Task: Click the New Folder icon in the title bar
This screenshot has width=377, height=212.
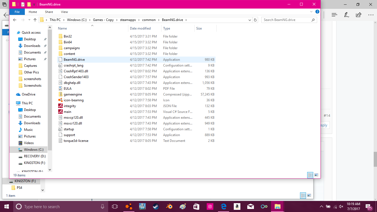Action: 29,4
